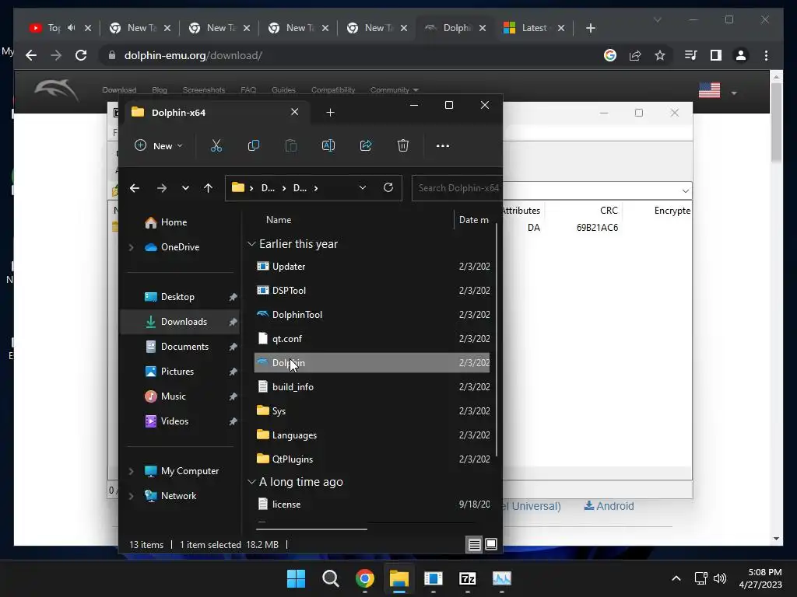Collapse the Earlier this year group
Image resolution: width=797 pixels, height=597 pixels.
[251, 244]
